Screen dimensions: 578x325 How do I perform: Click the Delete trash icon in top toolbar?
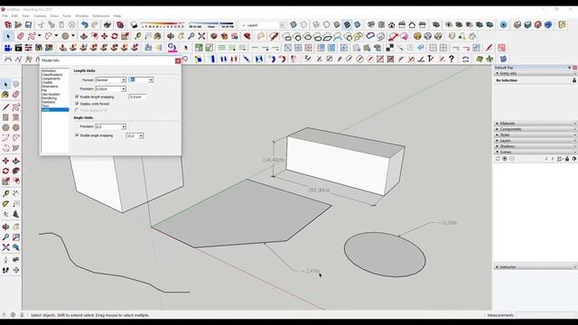[72, 25]
